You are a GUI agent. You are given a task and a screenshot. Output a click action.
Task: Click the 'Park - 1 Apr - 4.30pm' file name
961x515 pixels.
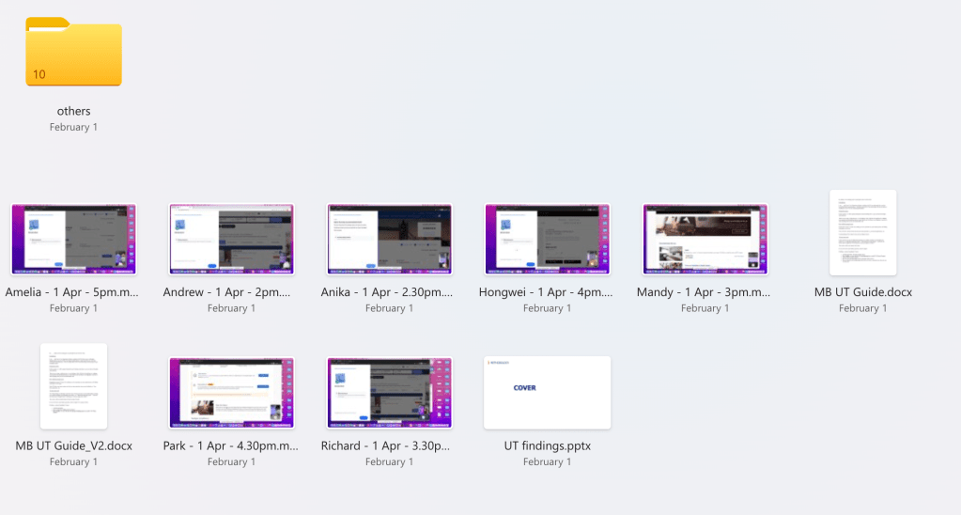(231, 445)
